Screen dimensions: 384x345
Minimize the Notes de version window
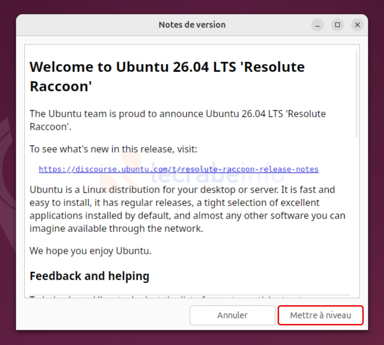317,25
